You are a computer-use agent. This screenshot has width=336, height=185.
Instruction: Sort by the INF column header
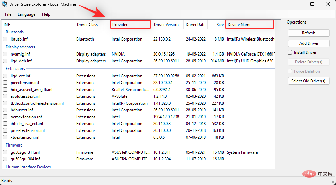(38, 25)
